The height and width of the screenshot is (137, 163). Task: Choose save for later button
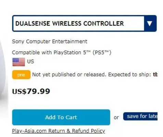click(140, 116)
